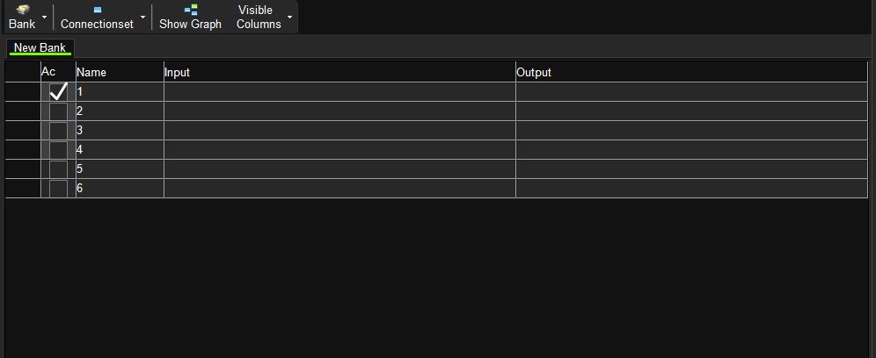Click the Name cell labeled 6

(x=119, y=189)
